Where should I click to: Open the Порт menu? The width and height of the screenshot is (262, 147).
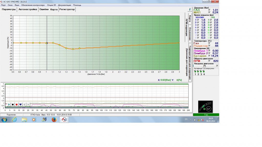(x=3, y=5)
